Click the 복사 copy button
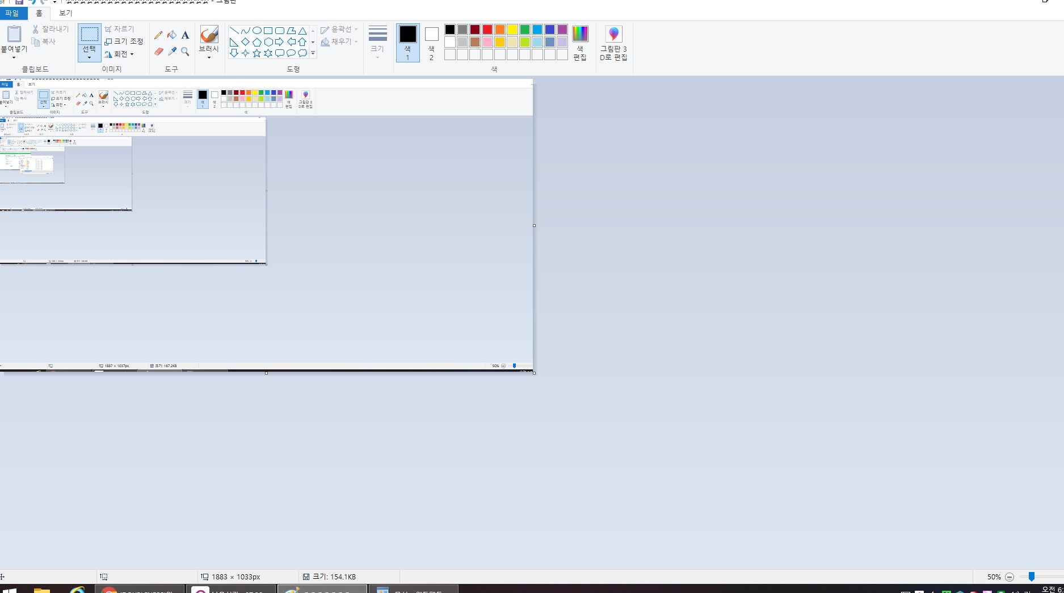The width and height of the screenshot is (1064, 593). [x=44, y=41]
